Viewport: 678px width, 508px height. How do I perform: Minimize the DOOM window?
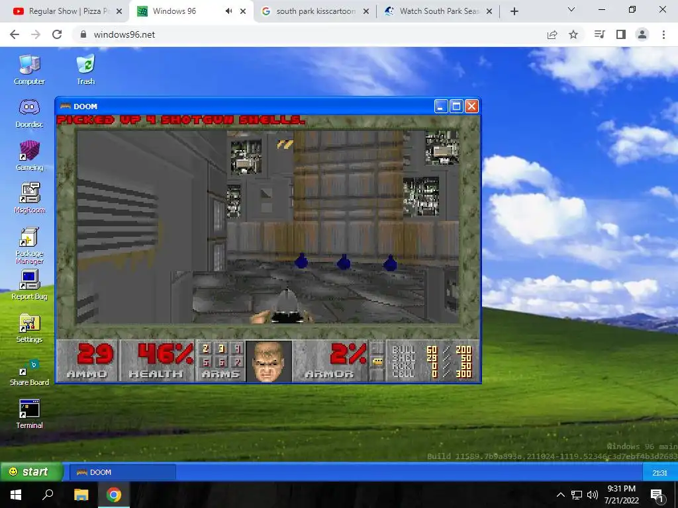(x=440, y=106)
